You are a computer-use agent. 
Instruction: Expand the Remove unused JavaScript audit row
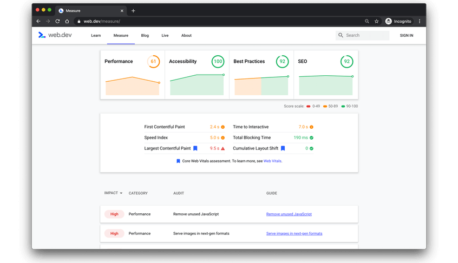[x=196, y=214]
